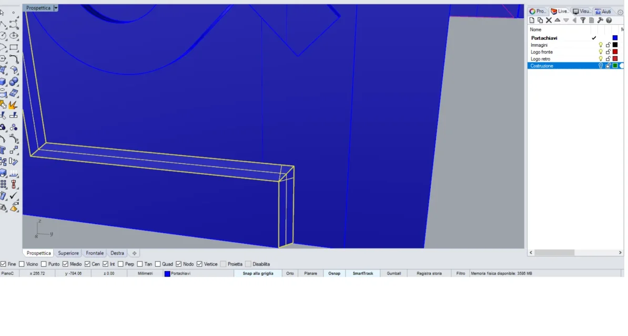Click the delete layer X icon
The image size is (628, 336).
pos(549,20)
